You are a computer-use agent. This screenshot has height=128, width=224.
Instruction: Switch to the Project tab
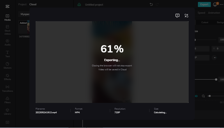pyautogui.click(x=22, y=4)
